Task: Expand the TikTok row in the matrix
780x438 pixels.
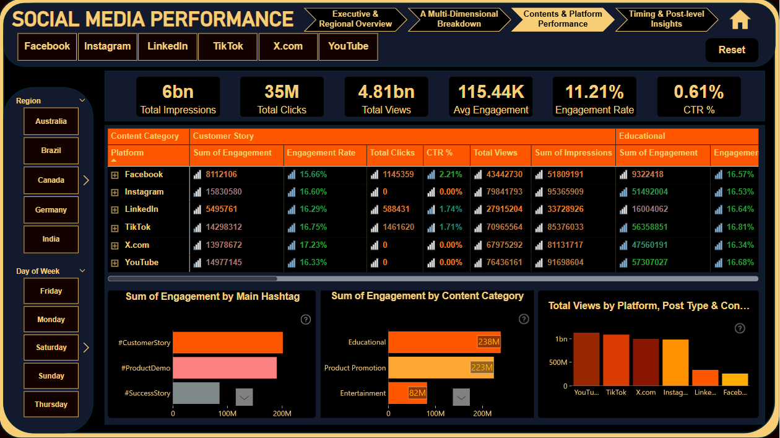Action: click(115, 228)
